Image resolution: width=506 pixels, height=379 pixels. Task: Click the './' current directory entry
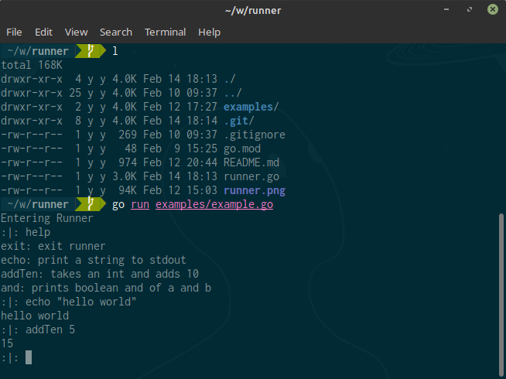(x=230, y=79)
